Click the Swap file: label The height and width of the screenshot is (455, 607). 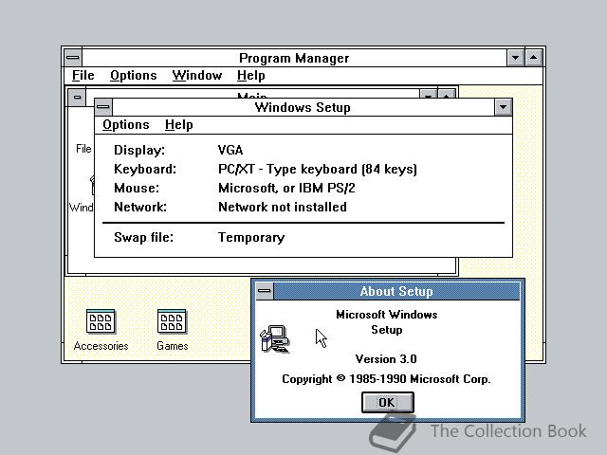[143, 237]
